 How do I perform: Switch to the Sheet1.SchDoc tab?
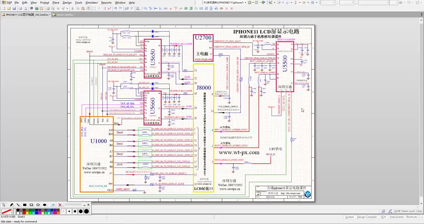[64, 15]
